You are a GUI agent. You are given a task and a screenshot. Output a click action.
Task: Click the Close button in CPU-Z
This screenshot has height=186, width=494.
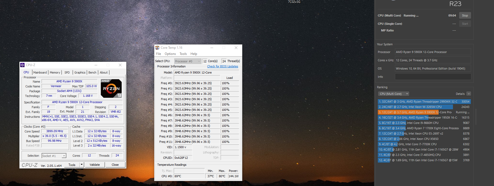pos(115,165)
